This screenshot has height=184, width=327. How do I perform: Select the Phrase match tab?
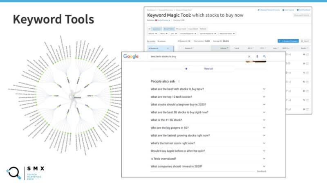click(180, 29)
